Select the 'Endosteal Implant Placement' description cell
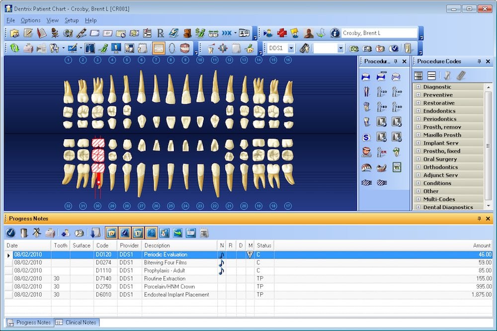Viewport: 497px width, 331px height. pos(179,295)
